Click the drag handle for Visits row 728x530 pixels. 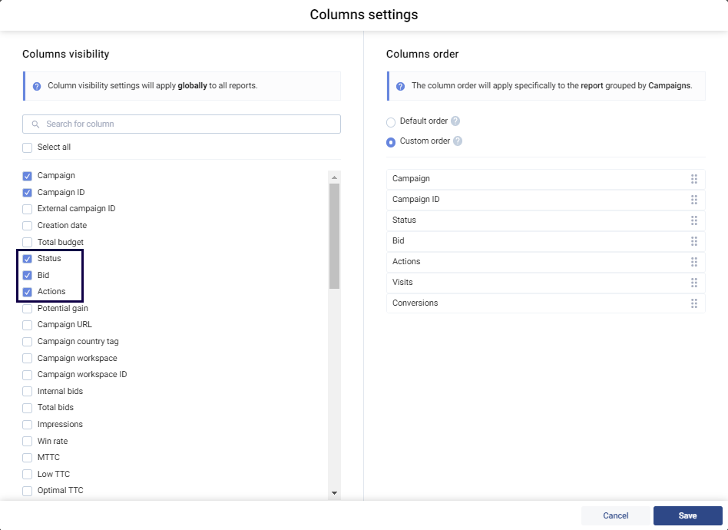(693, 283)
